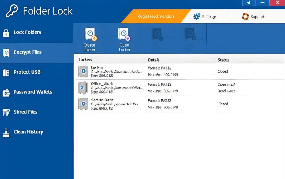This screenshot has width=285, height=179.
Task: Open the Clean History section
Action: [28, 132]
